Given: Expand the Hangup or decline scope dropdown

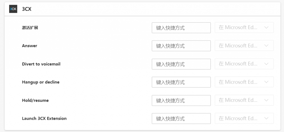Looking at the screenshot, I should tap(244, 82).
